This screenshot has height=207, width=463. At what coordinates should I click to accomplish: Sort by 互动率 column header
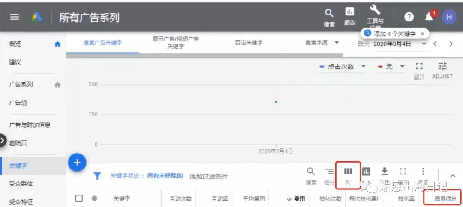(x=220, y=199)
